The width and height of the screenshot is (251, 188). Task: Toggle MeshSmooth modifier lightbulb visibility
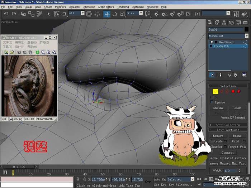(212, 42)
